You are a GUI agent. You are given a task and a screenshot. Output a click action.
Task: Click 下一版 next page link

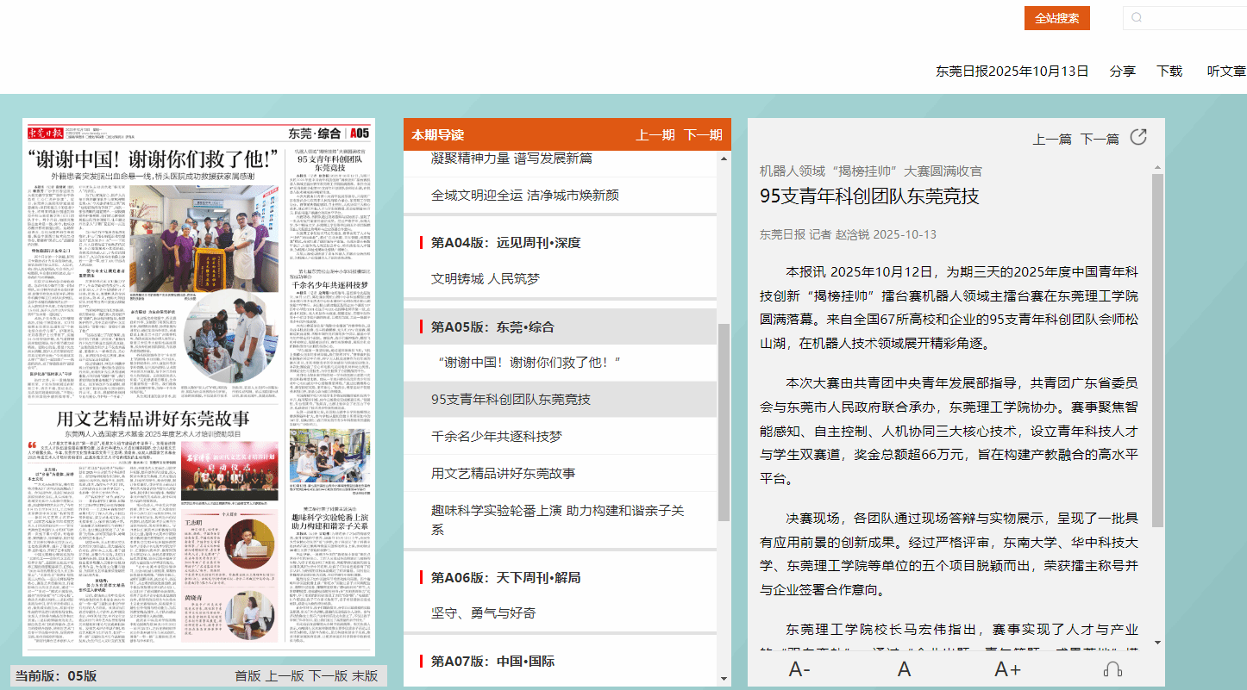click(328, 676)
